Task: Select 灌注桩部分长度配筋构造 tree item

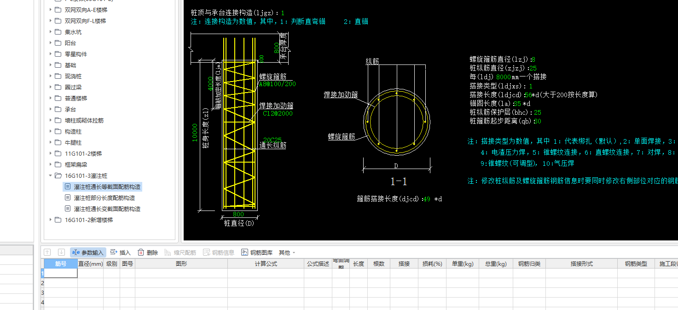Action: (x=104, y=198)
